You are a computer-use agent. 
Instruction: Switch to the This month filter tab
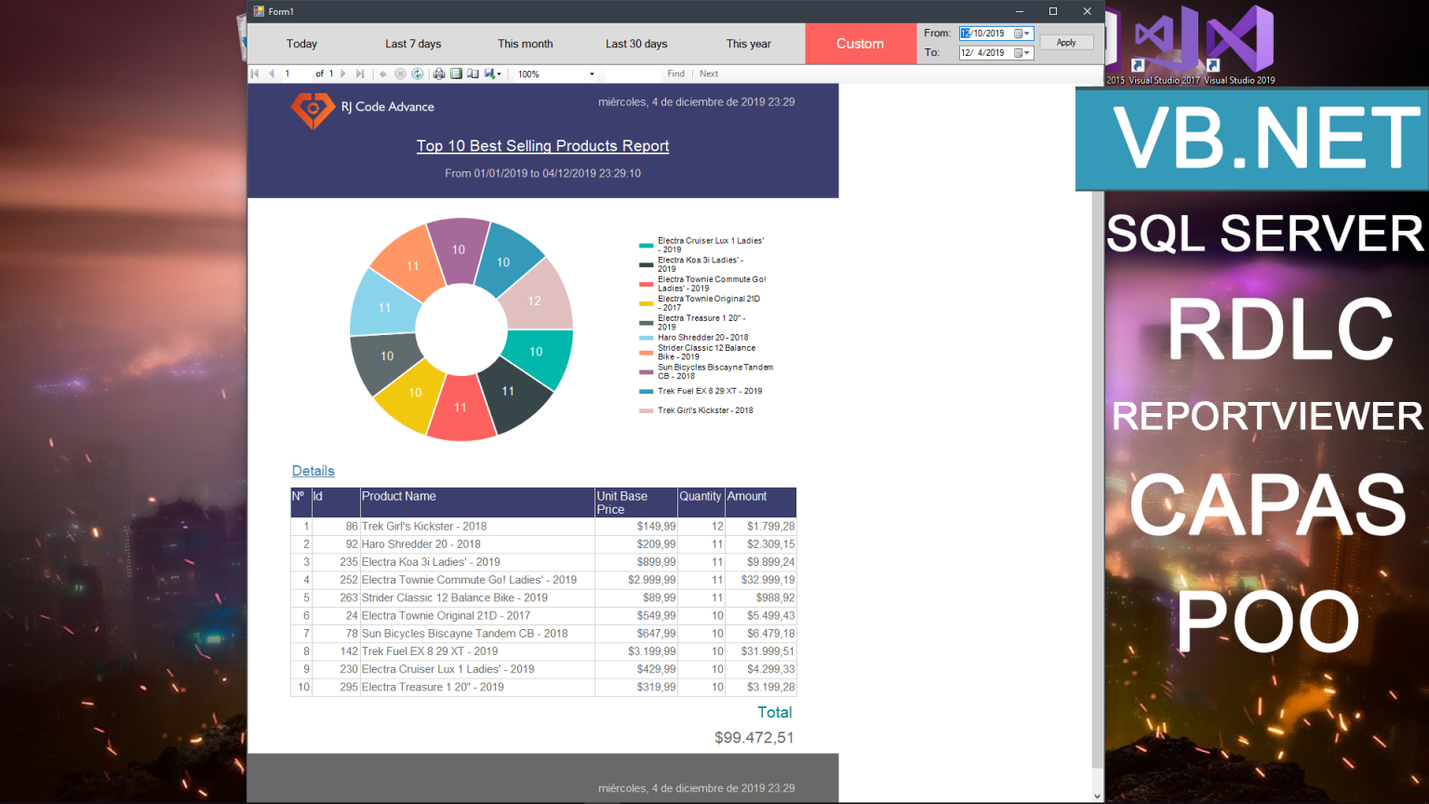525,43
